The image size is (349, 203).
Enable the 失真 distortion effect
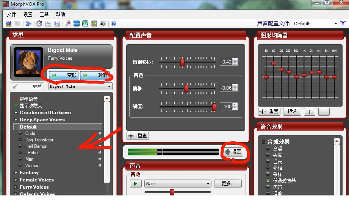click(268, 155)
